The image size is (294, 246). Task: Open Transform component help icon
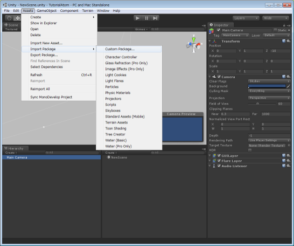point(284,41)
